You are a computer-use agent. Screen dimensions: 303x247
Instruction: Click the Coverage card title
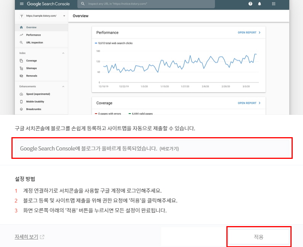[104, 103]
